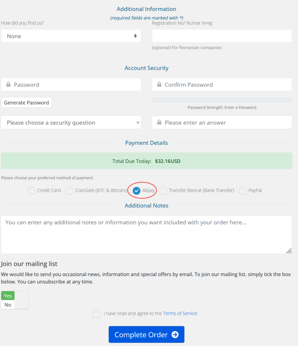Click the lock icon in Confirm Password field
Screen dimensions: 298x346
click(159, 84)
